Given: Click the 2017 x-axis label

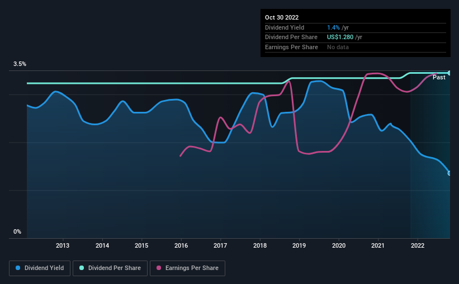Looking at the screenshot, I should click(220, 245).
